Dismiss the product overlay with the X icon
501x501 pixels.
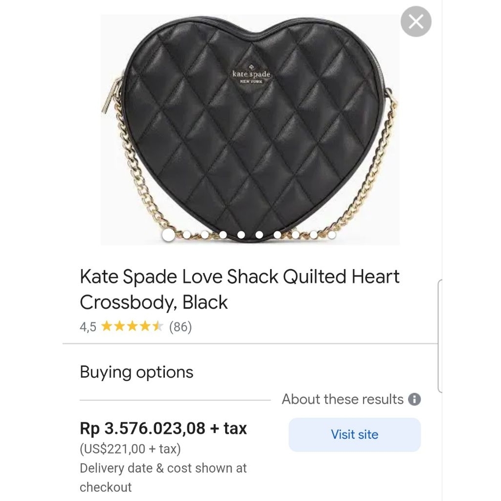(x=415, y=22)
